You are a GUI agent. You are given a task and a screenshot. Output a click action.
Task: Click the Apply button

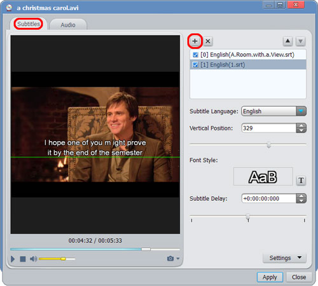[270, 277]
